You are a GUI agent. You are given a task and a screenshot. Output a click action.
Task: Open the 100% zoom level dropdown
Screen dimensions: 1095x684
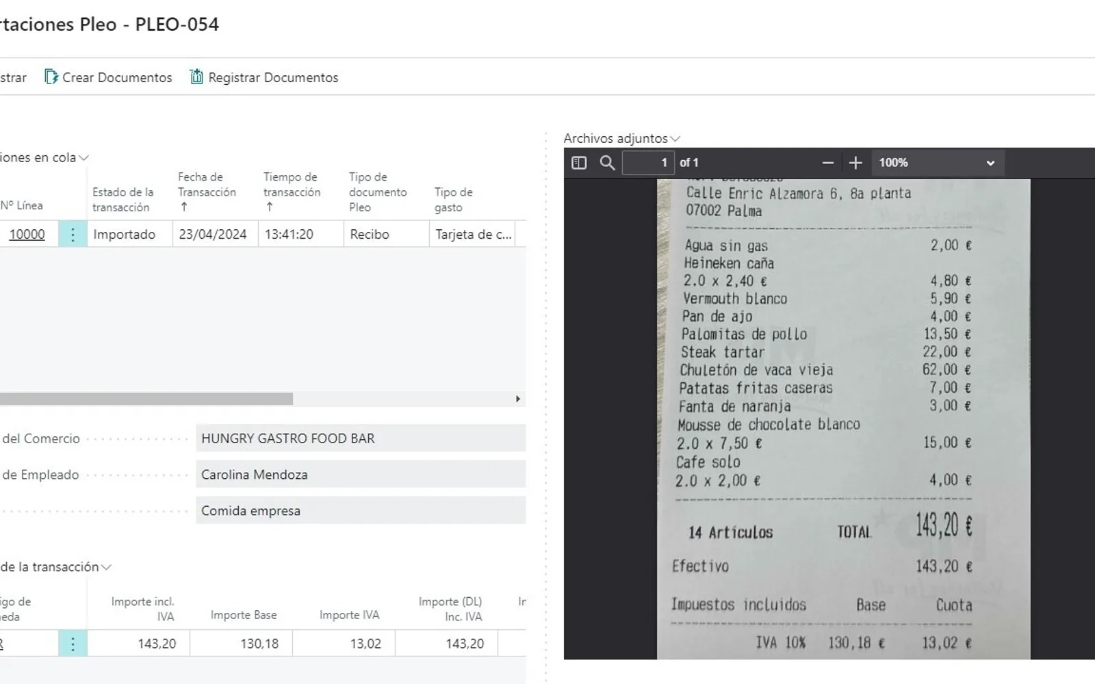tap(937, 163)
